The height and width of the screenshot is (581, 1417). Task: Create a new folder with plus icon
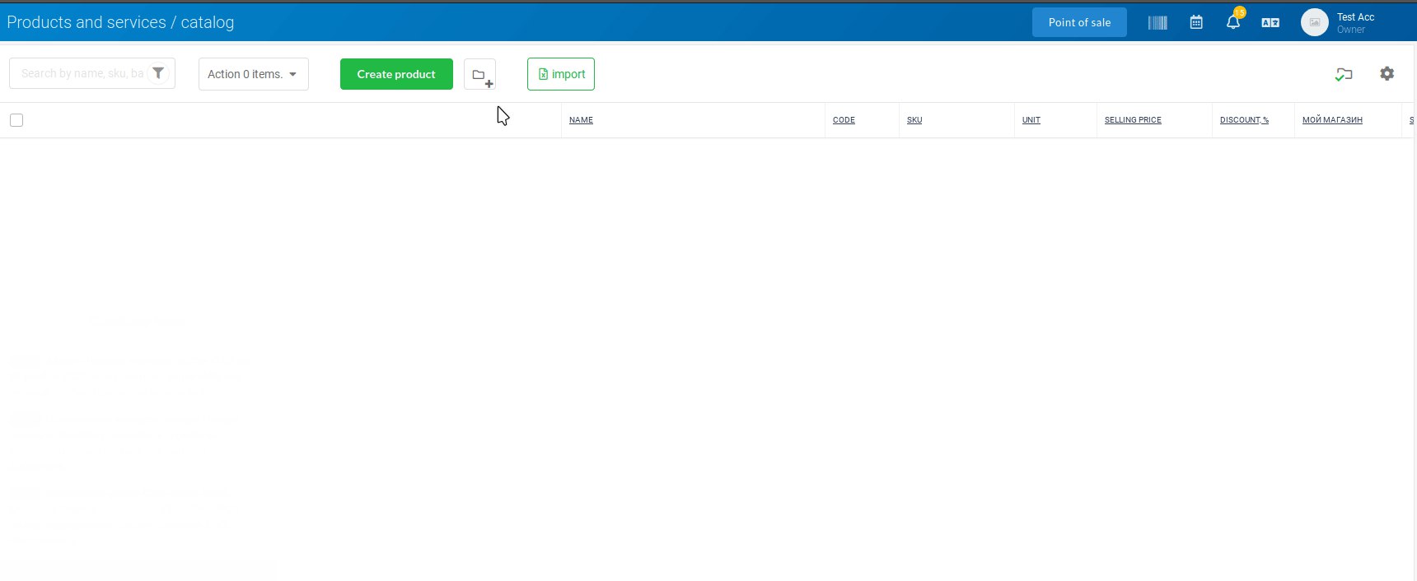point(480,74)
